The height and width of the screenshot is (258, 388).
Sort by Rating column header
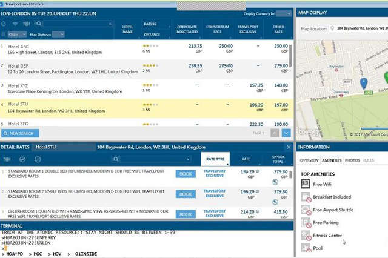(150, 24)
